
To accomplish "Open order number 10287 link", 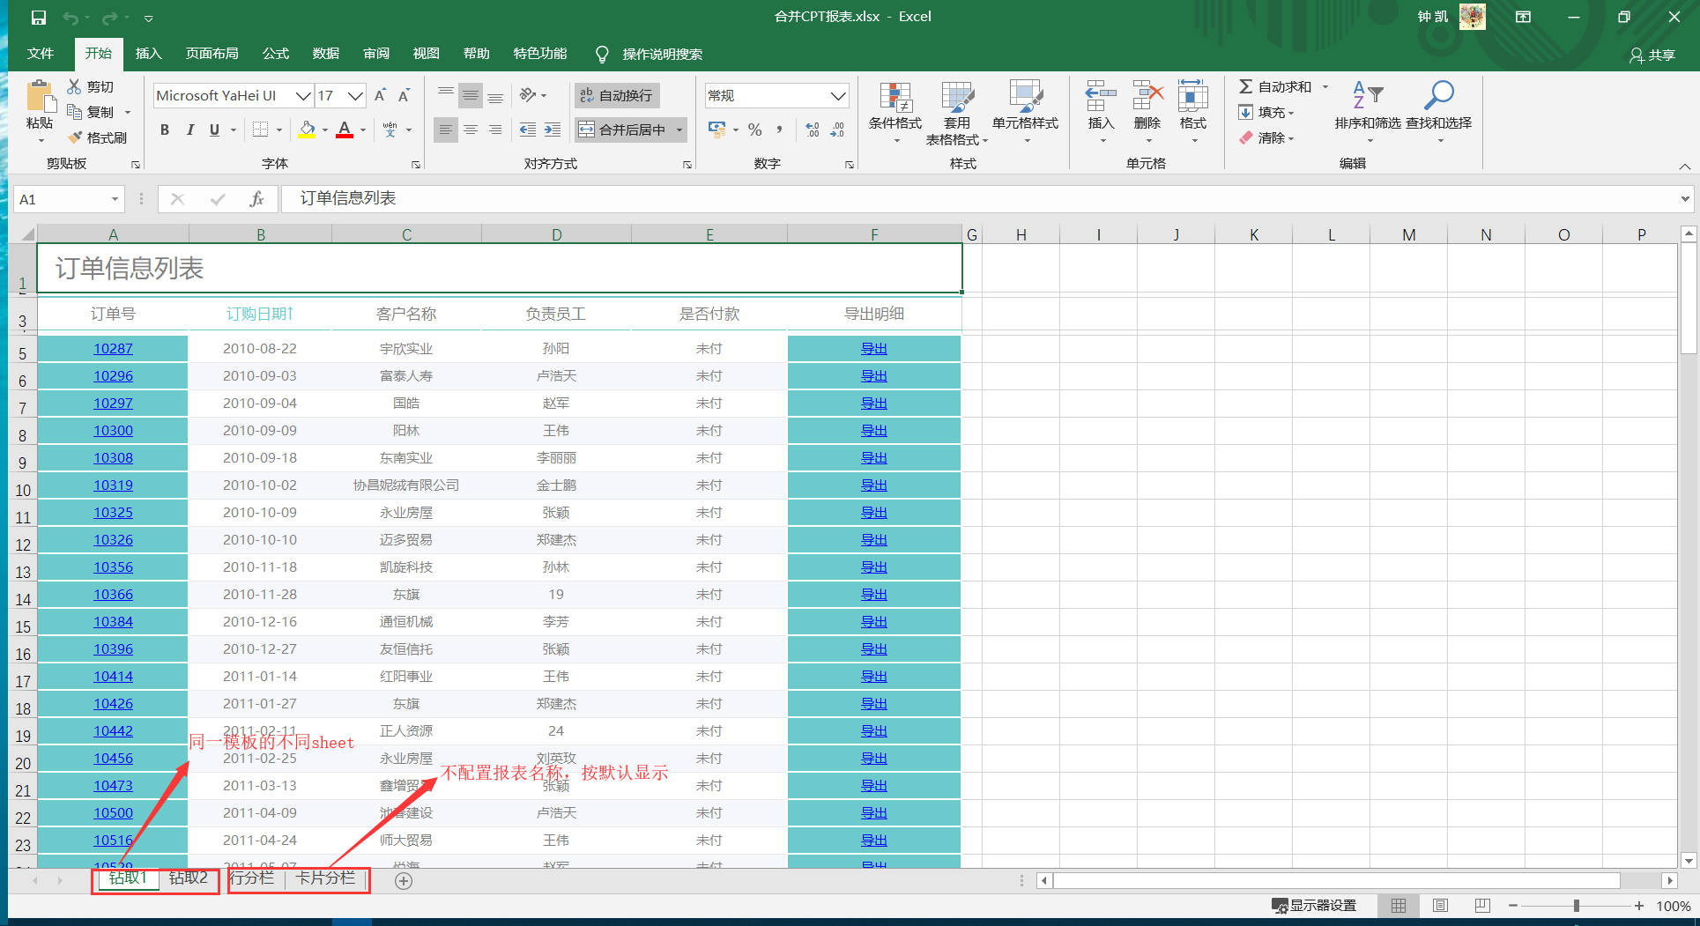I will coord(113,349).
